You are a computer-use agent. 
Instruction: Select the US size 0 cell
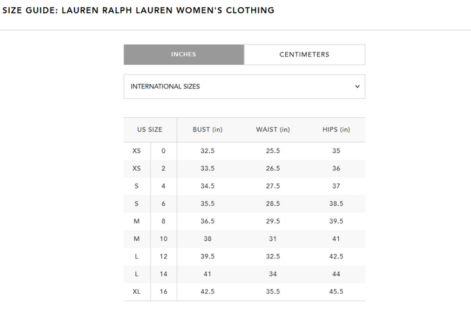[164, 151]
